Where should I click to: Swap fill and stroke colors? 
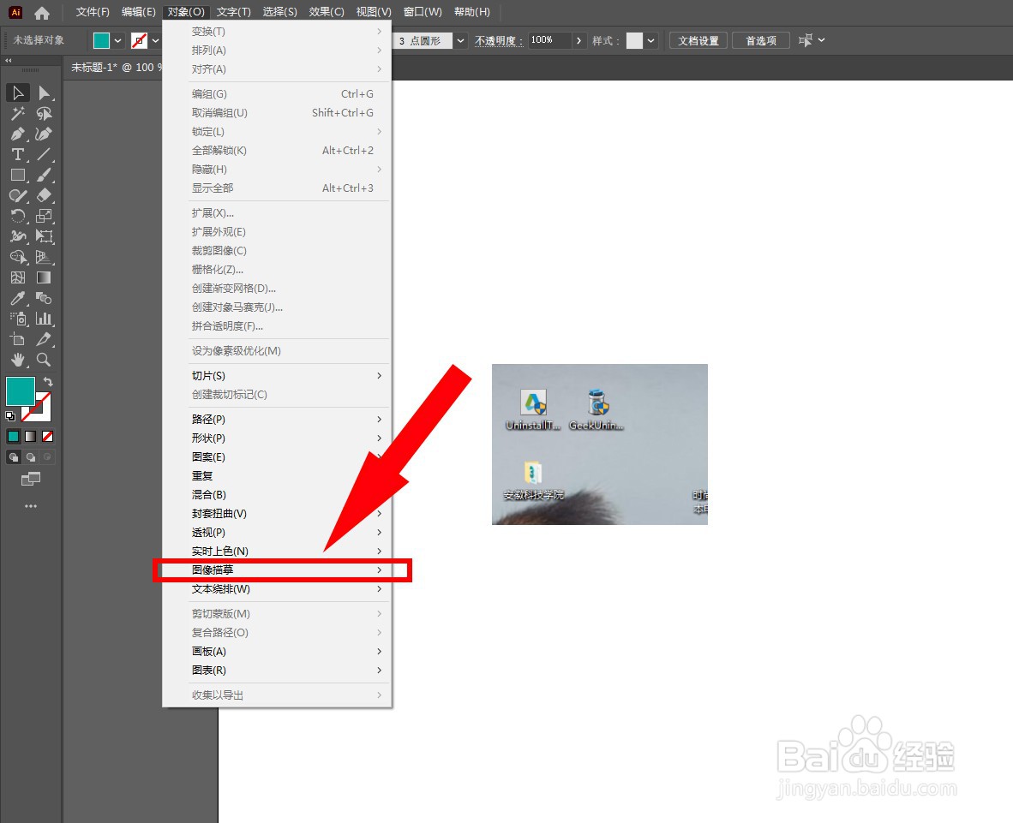click(47, 381)
